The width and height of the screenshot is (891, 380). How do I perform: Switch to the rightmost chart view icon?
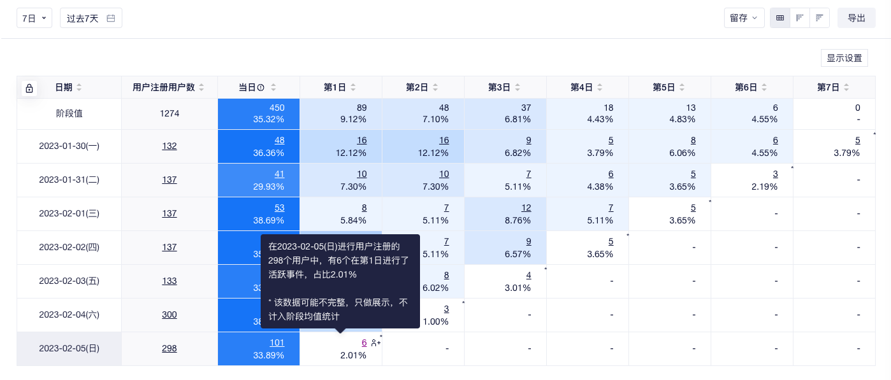pyautogui.click(x=819, y=18)
